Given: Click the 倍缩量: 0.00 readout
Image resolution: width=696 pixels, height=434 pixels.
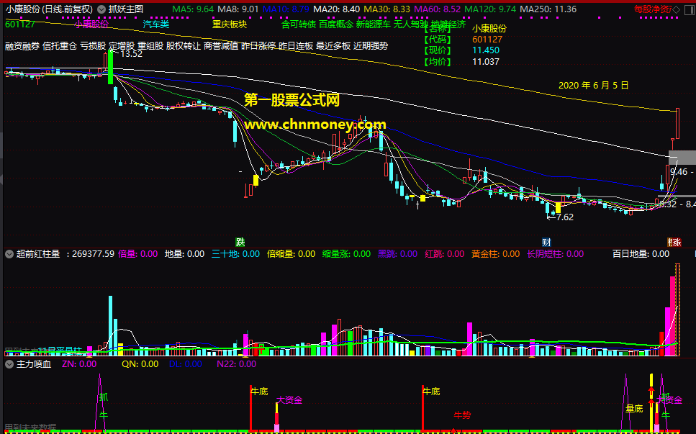Looking at the screenshot, I should (291, 254).
